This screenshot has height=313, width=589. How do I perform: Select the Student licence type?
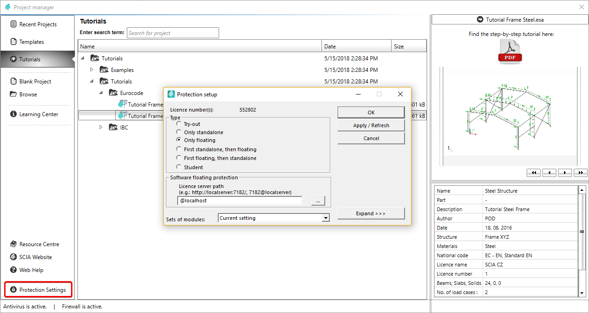(x=179, y=167)
